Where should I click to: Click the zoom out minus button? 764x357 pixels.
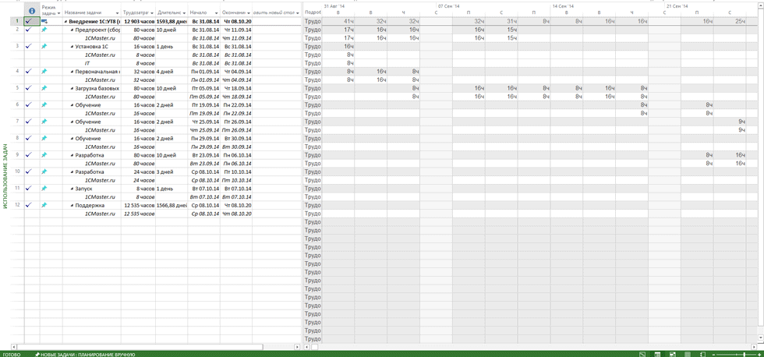pos(715,354)
